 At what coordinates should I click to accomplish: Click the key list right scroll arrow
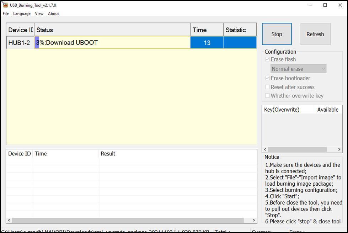tap(339, 149)
